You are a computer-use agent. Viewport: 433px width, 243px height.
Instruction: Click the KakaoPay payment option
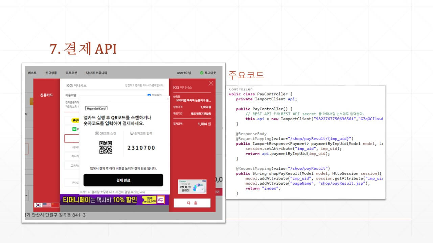75,120
